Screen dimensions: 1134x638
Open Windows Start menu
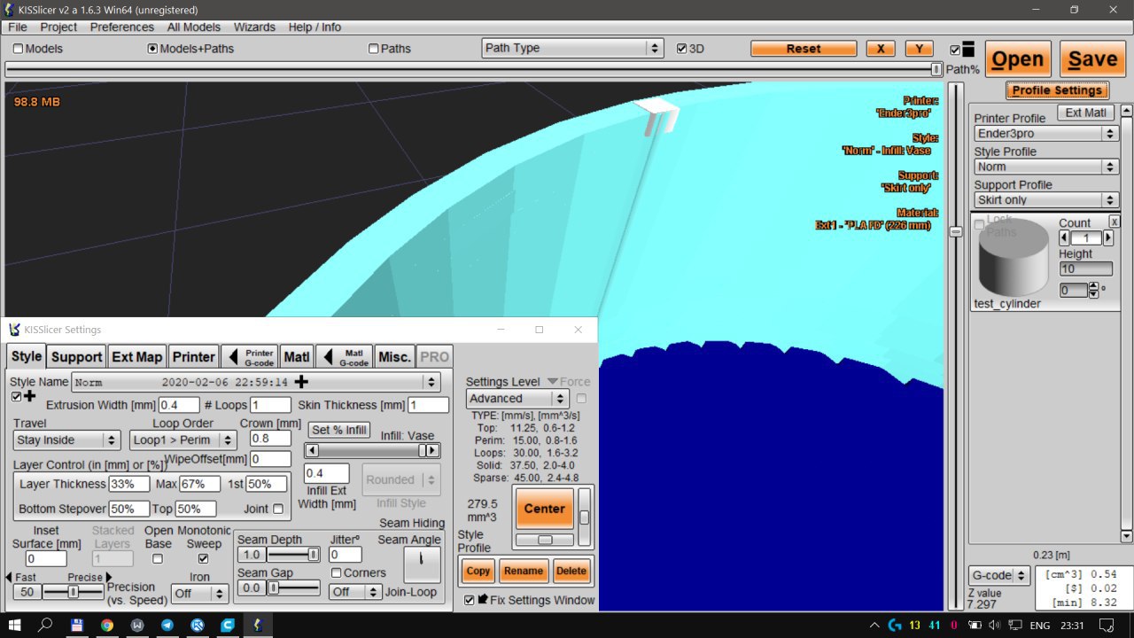(x=14, y=625)
